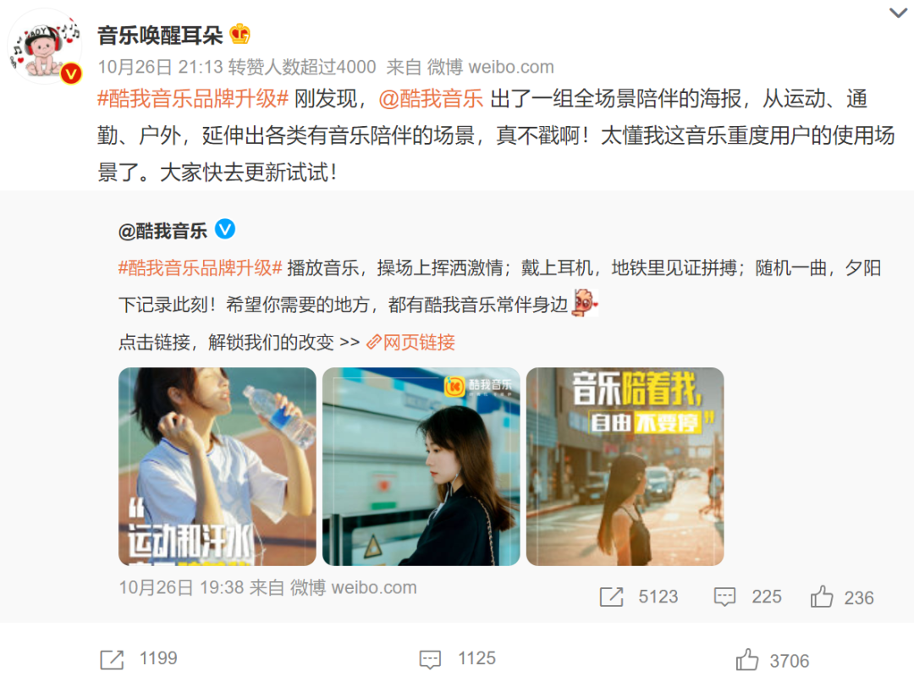
Task: Click the 音乐唤醒耳朵 profile avatar
Action: [x=45, y=47]
